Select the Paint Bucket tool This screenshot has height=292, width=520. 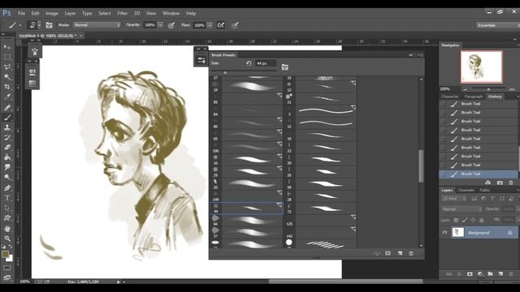(7, 157)
